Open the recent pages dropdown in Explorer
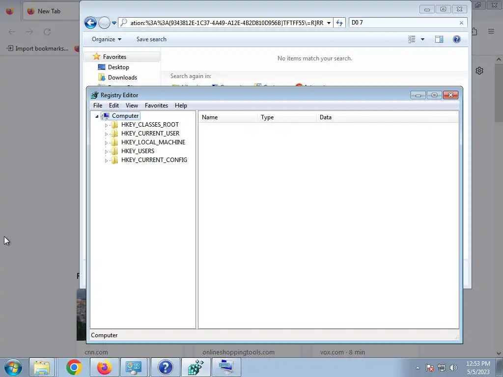 click(x=114, y=23)
